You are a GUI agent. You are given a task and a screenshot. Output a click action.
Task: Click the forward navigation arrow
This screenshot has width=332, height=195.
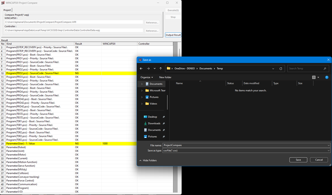[148, 68]
